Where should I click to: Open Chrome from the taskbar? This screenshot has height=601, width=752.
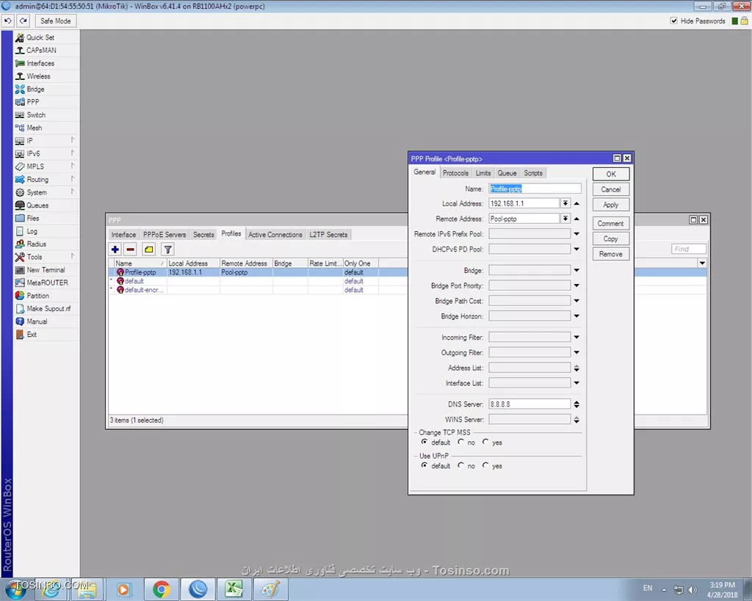(x=162, y=589)
